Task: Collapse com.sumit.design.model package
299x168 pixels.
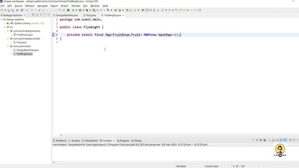Action: tap(8, 38)
